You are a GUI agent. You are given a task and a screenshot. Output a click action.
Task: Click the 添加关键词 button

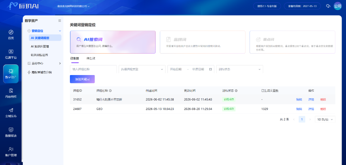tap(82, 79)
